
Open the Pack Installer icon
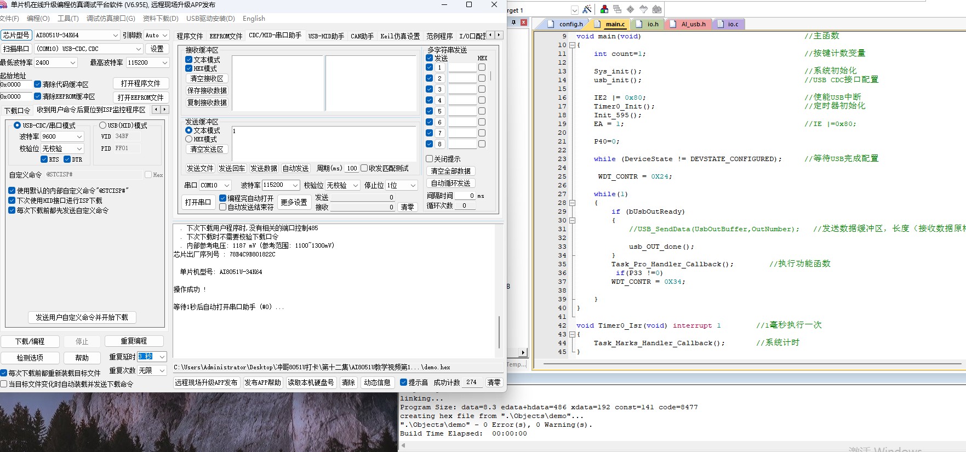coord(657,9)
